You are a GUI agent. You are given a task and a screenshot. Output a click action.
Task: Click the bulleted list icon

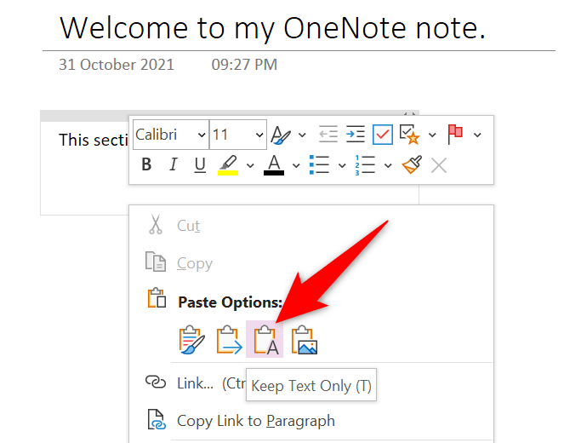(319, 165)
